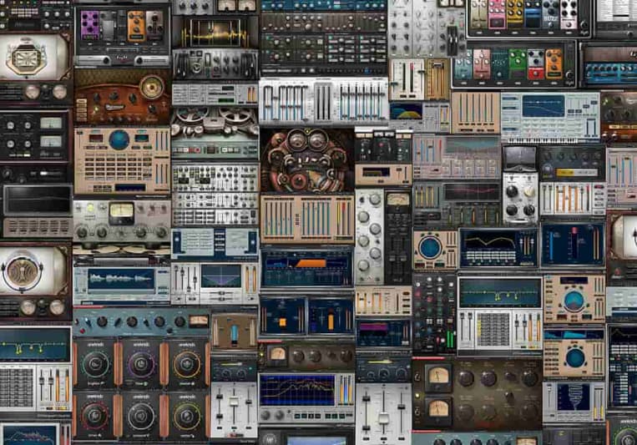Image resolution: width=637 pixels, height=445 pixels.
Task: Click the salmon-pink pedal on the lower pedalboard
Action: pos(482,64)
